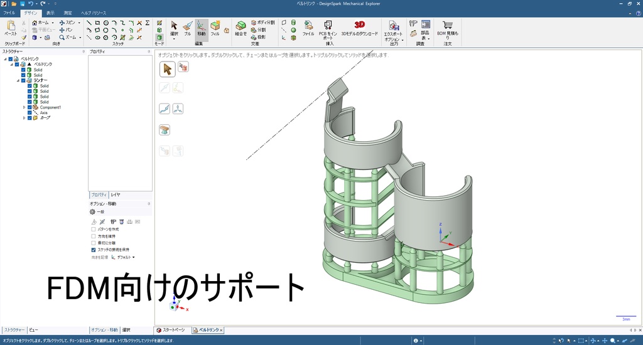Switch to 測定 ribbon tab
Viewport: 643px width, 345px height.
pyautogui.click(x=68, y=13)
